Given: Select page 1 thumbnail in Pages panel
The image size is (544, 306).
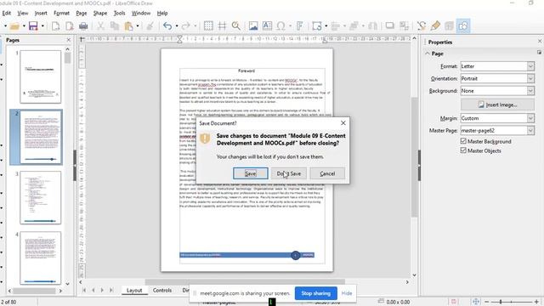Looking at the screenshot, I should coord(40,76).
